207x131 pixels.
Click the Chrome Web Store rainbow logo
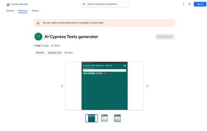click(8, 4)
